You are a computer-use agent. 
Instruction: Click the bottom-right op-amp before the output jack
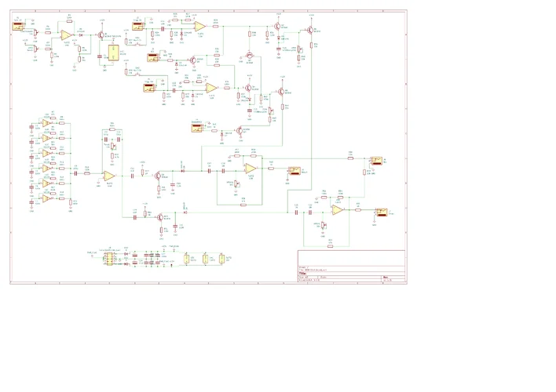click(x=338, y=210)
